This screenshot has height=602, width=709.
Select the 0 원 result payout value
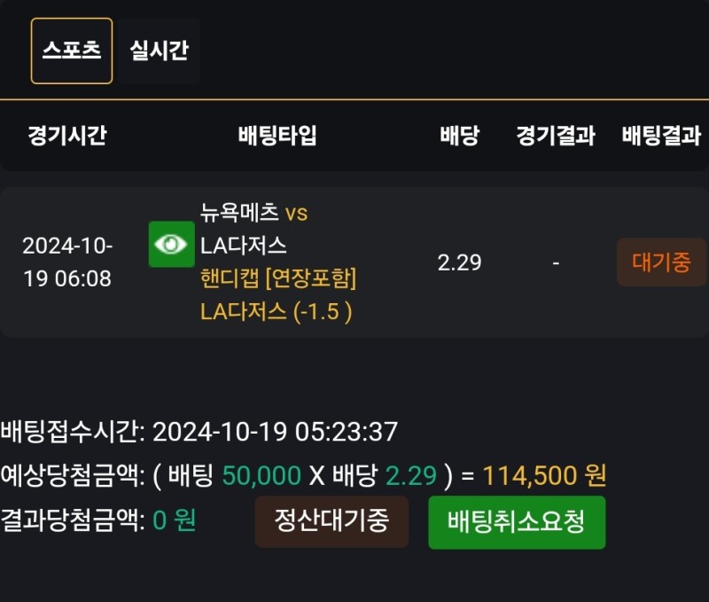[174, 520]
